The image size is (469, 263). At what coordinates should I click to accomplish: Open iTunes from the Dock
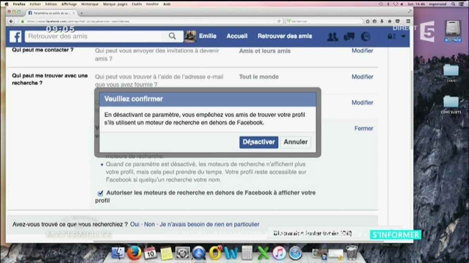click(x=279, y=253)
